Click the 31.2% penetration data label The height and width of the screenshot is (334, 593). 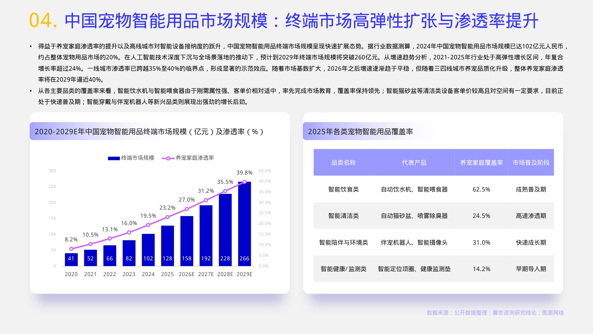[206, 191]
